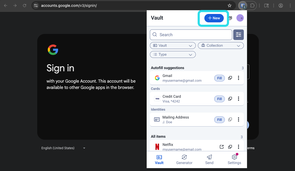Pop out the vault into a new window
Viewport: 295px width, 171px height.
point(230,18)
